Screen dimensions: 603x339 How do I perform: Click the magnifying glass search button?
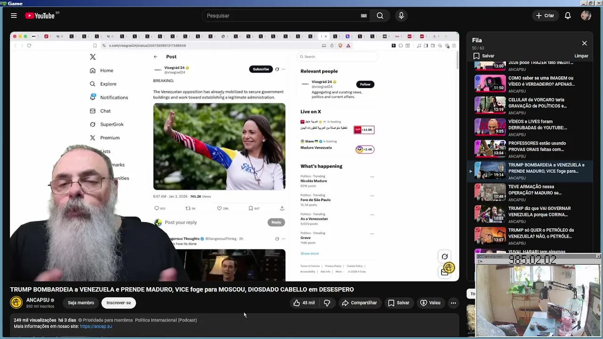tap(380, 16)
